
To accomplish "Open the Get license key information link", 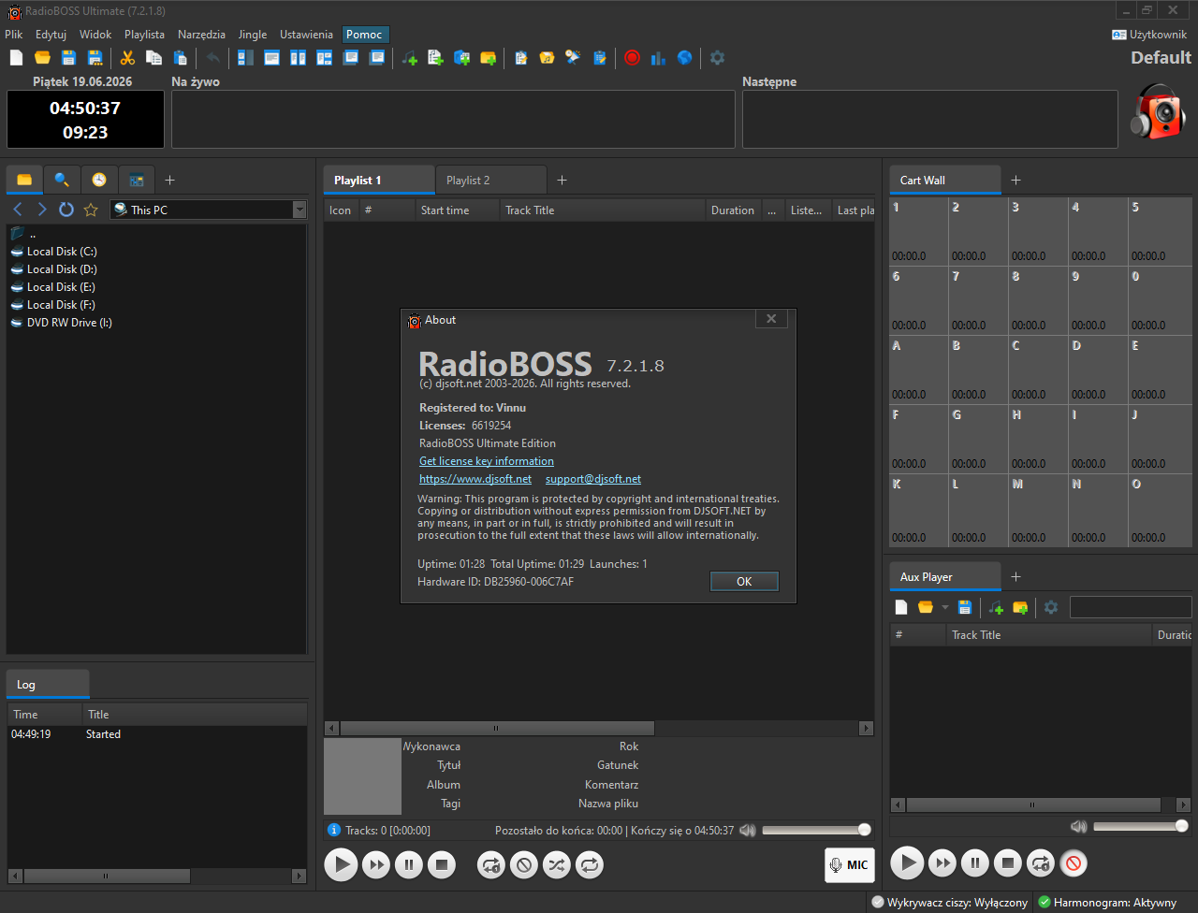I will (487, 461).
